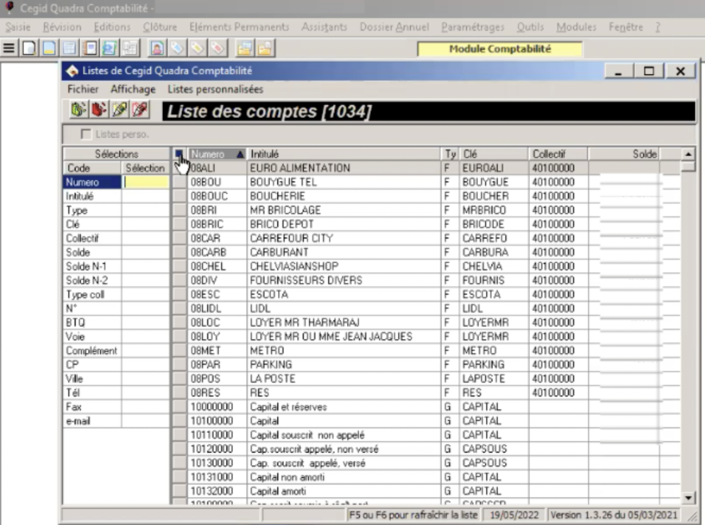Click the blank white page toolbar icon
The width and height of the screenshot is (705, 525).
(29, 48)
